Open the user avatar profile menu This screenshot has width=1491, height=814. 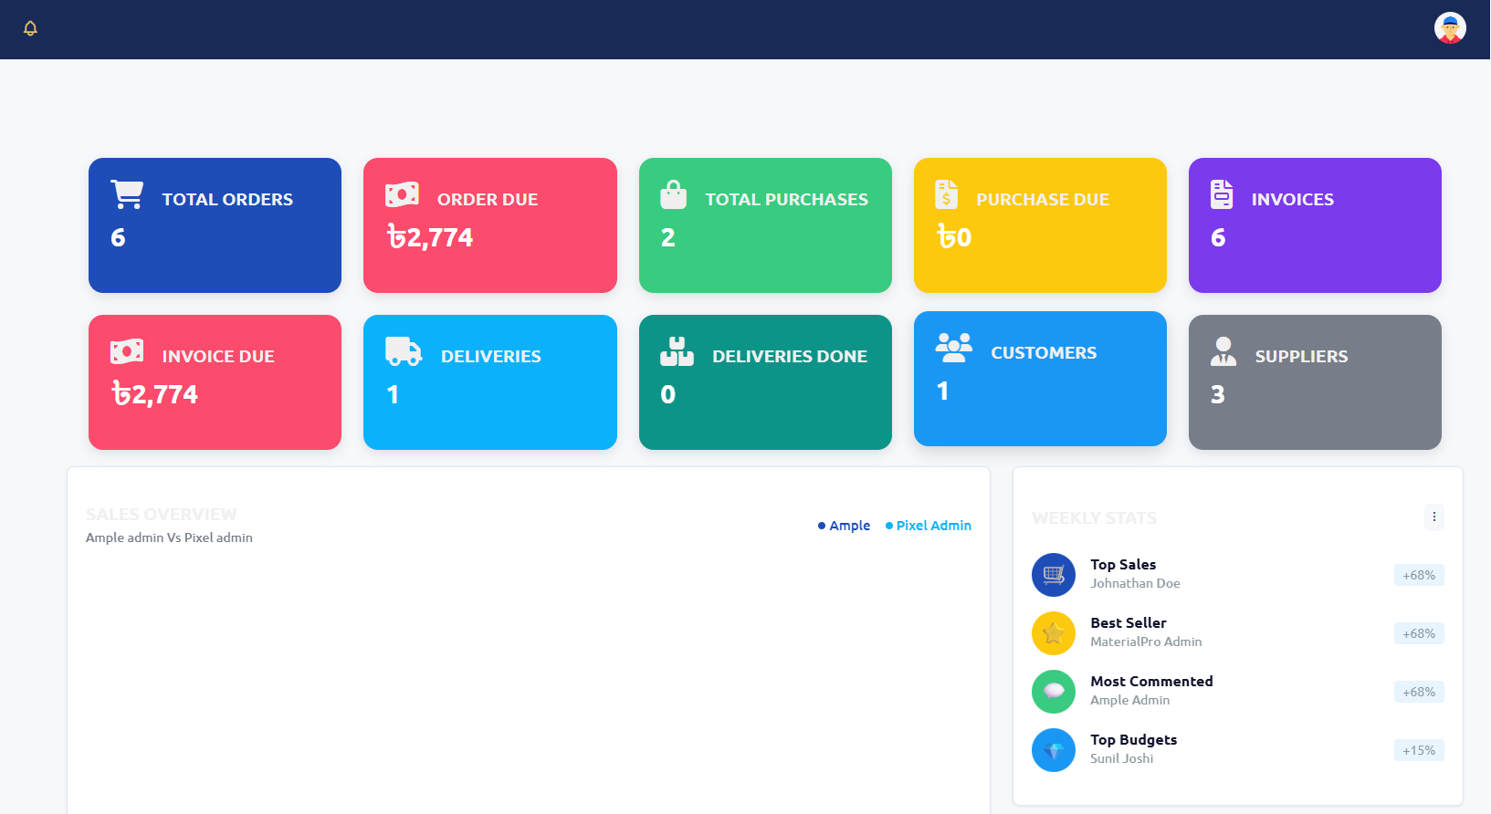(x=1450, y=28)
